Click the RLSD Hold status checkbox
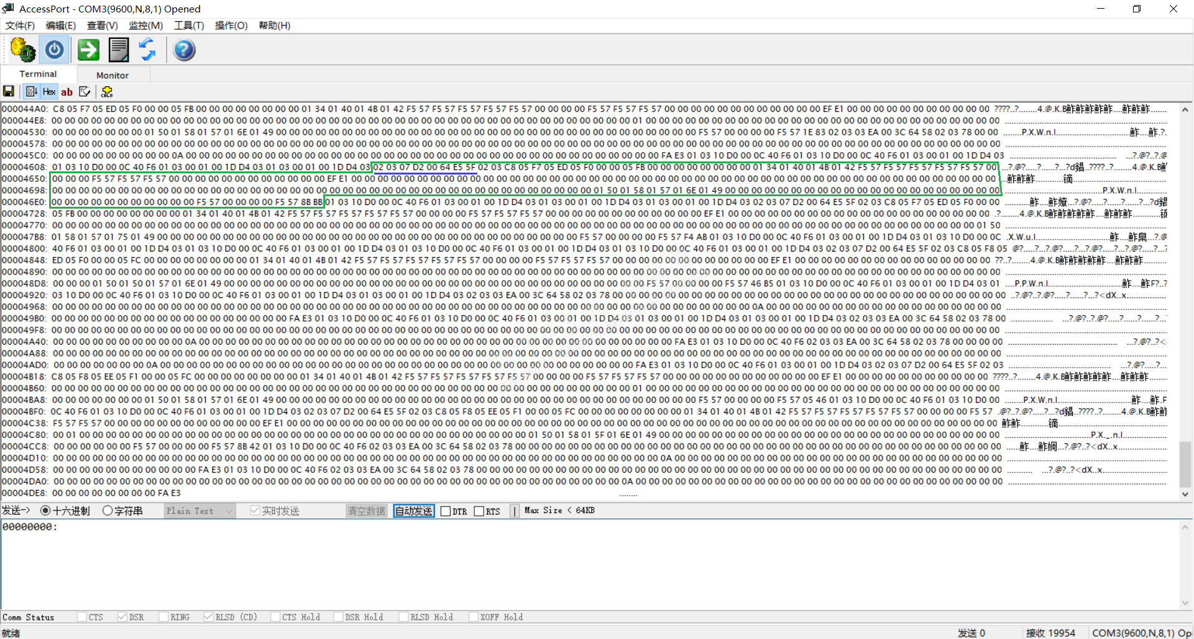Viewport: 1194px width, 639px height. [403, 617]
